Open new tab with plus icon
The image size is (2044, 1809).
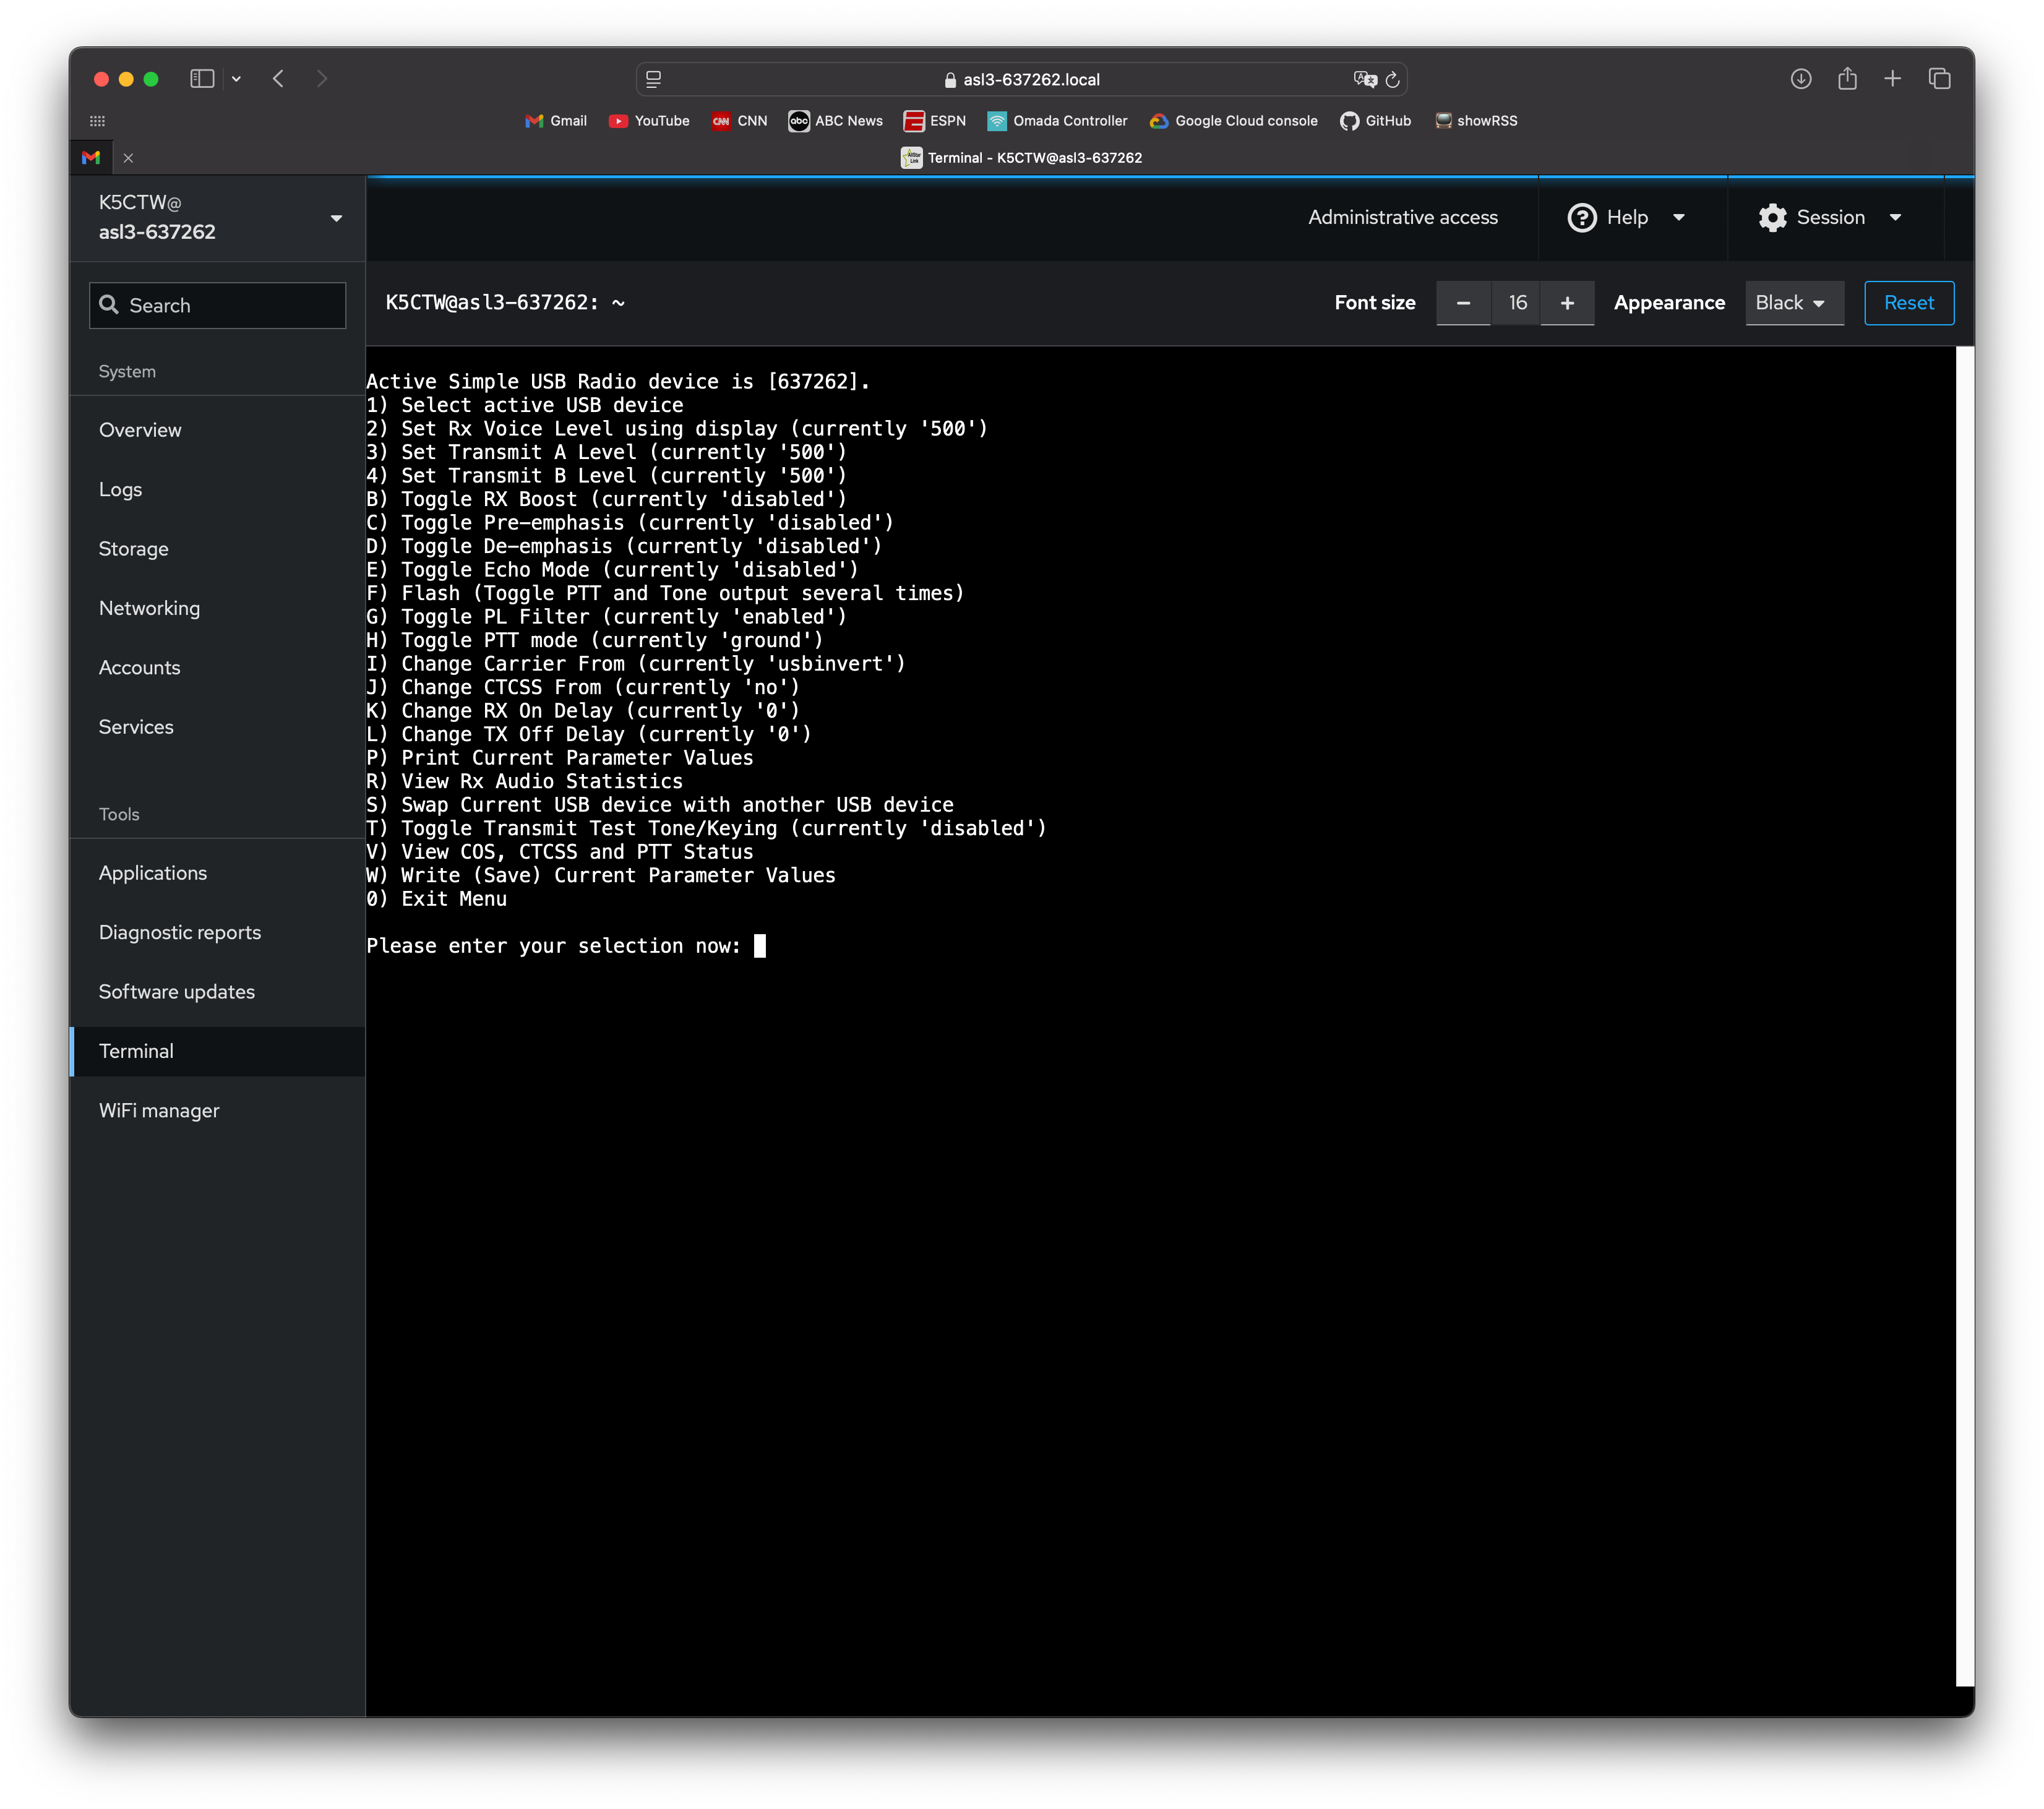pos(1892,78)
